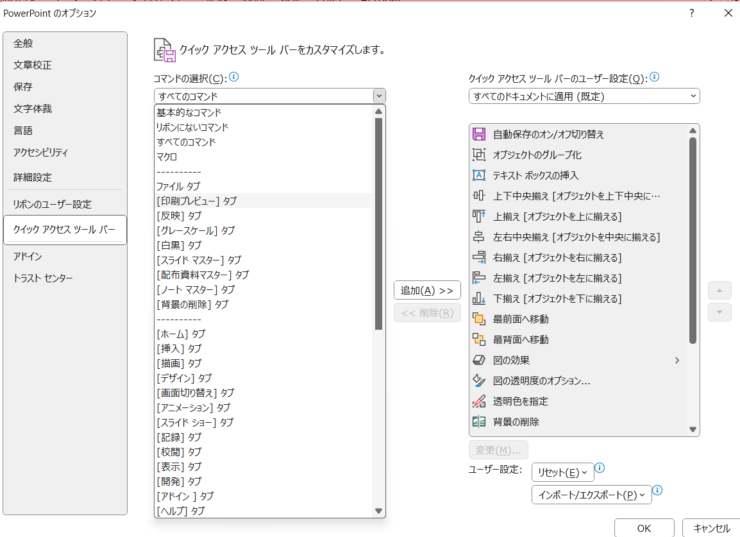Open the 文章校正 options category
Screen dimensions: 740x537
pos(65,65)
